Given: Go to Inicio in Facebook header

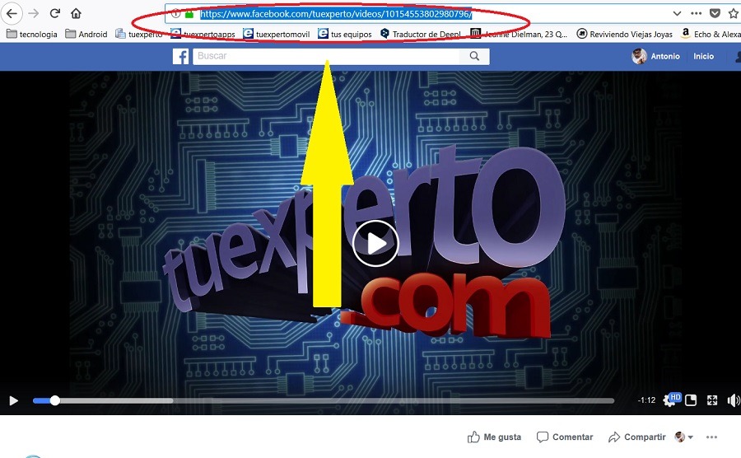Looking at the screenshot, I should [x=704, y=56].
